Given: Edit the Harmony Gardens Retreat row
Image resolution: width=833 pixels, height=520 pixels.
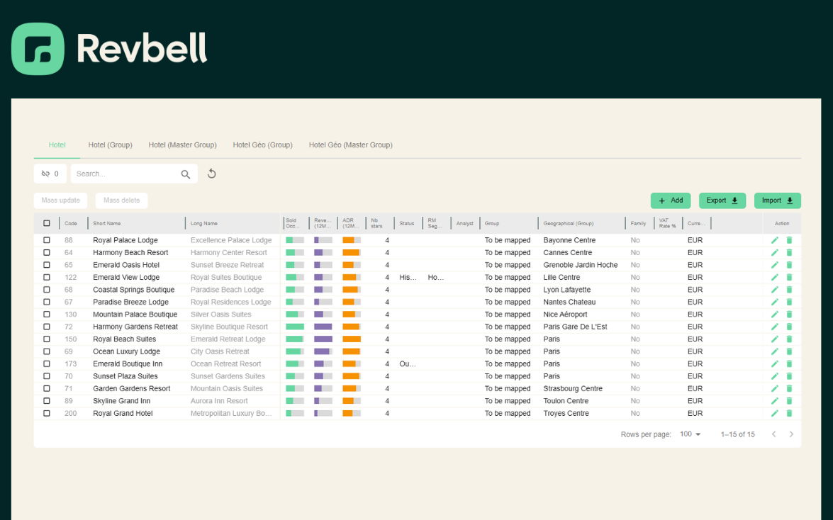Looking at the screenshot, I should coord(775,327).
